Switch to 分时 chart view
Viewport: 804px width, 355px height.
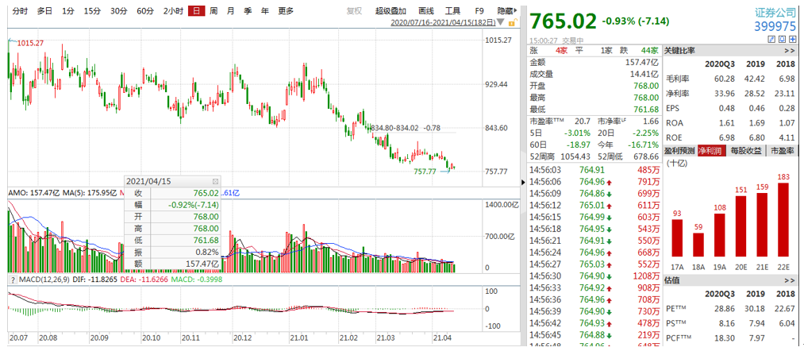[x=19, y=11]
